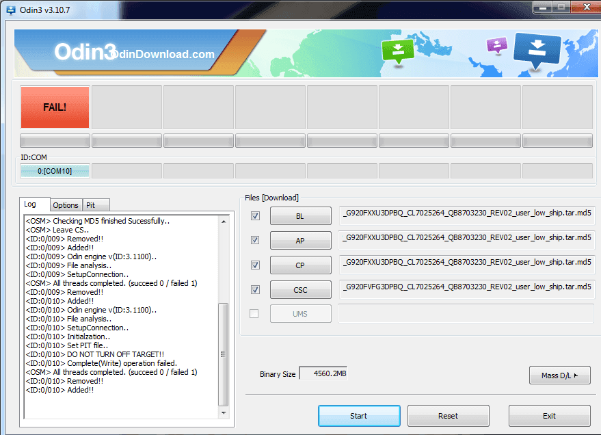Click log line "<ID:0/009> Added!!"
This screenshot has height=435, width=601.
pyautogui.click(x=59, y=248)
